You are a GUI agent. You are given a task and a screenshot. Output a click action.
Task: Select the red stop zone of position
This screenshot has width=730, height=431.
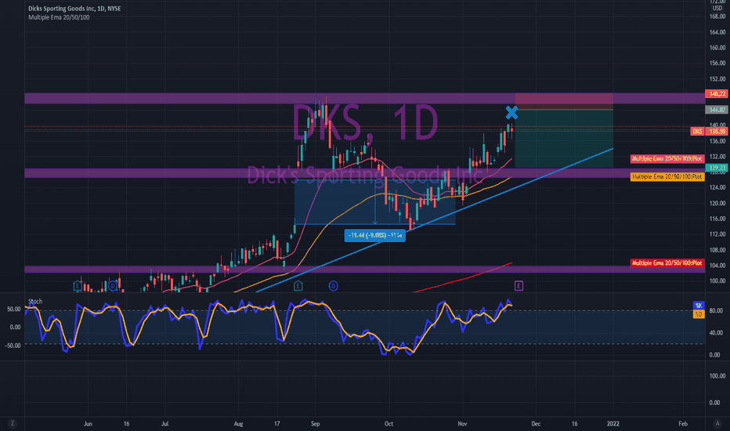point(564,101)
